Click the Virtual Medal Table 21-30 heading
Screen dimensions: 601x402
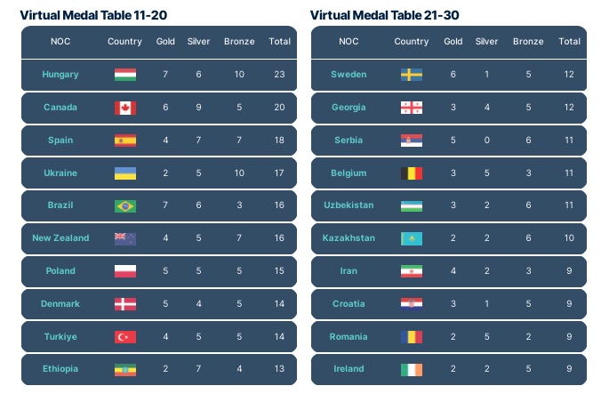tap(385, 15)
